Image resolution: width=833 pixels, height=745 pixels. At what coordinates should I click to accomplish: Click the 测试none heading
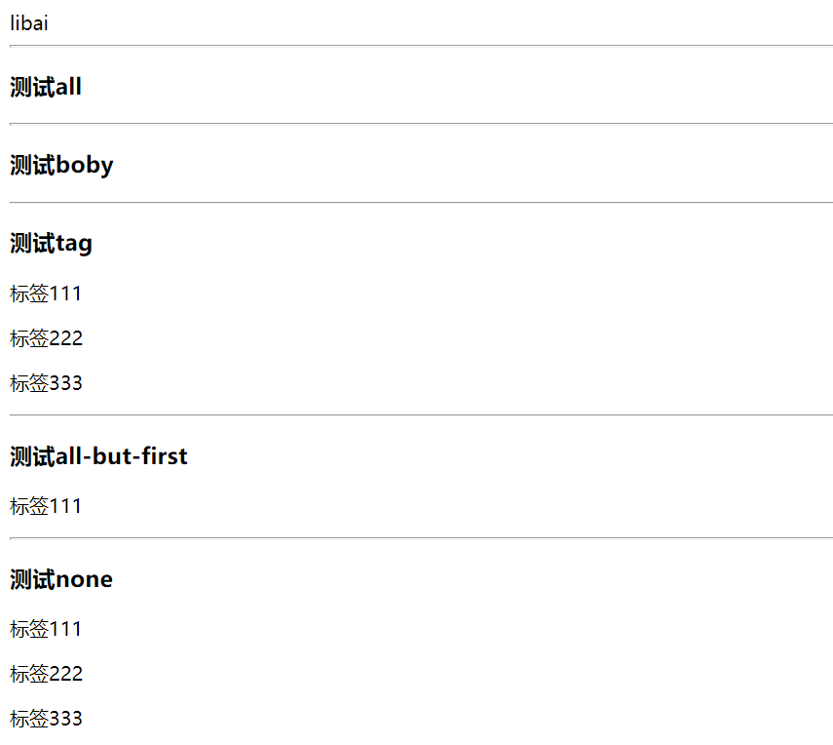pyautogui.click(x=61, y=580)
